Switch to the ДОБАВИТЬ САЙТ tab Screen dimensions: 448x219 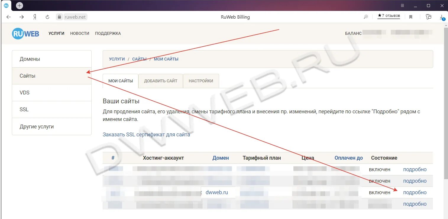[x=161, y=81]
